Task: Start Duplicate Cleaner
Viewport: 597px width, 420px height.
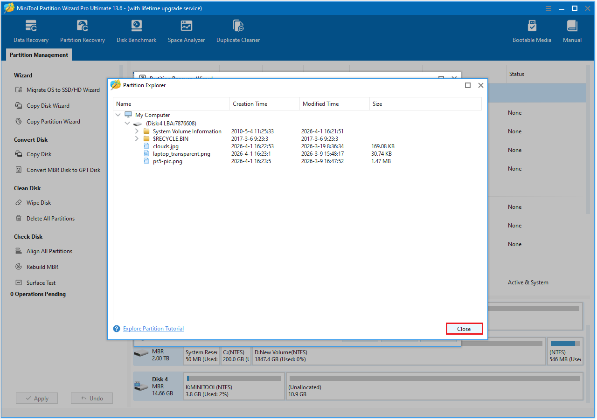Action: tap(238, 30)
